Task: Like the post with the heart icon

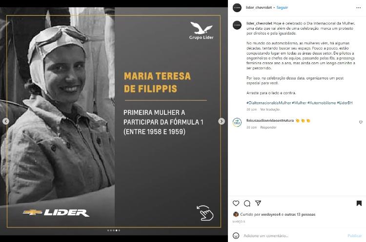Action: click(236, 203)
